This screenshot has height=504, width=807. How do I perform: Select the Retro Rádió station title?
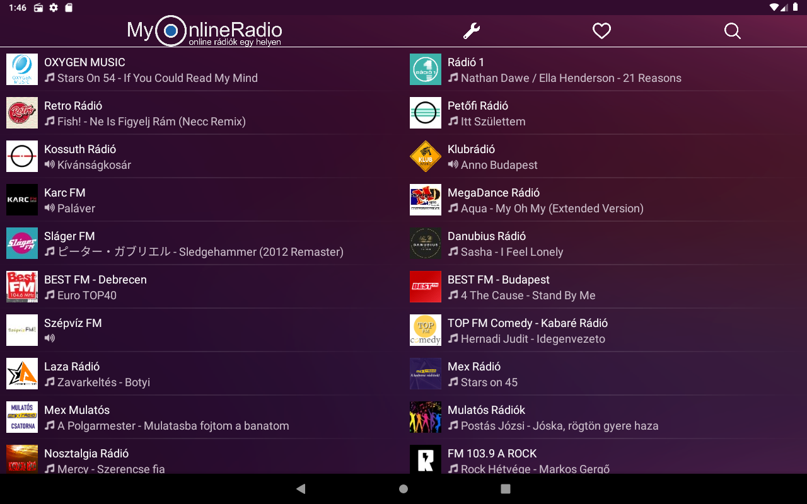click(73, 106)
